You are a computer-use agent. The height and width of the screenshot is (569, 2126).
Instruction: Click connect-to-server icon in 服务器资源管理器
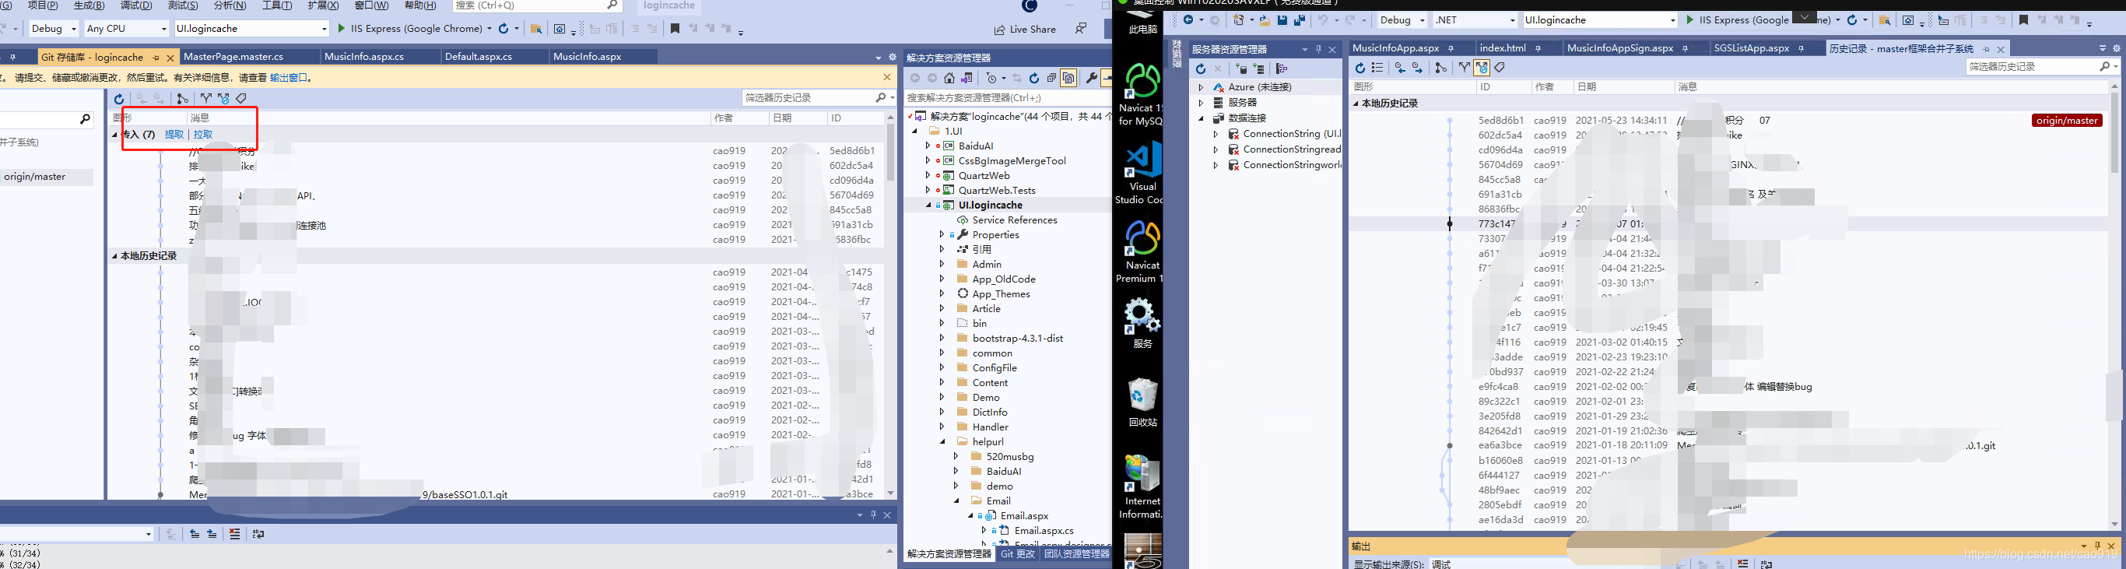coord(1258,68)
